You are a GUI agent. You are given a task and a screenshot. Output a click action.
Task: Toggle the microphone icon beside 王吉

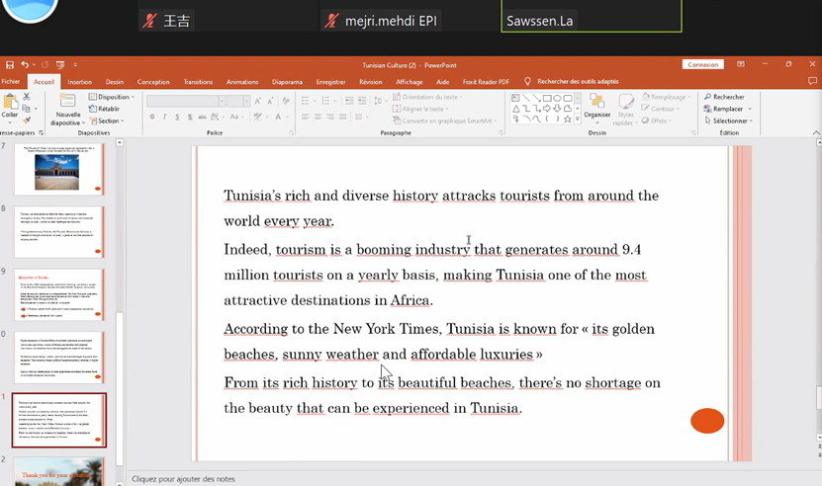tap(149, 21)
